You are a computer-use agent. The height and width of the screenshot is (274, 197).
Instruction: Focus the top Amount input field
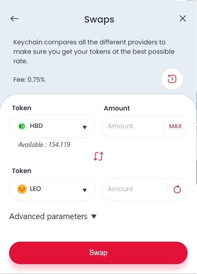coord(133,126)
